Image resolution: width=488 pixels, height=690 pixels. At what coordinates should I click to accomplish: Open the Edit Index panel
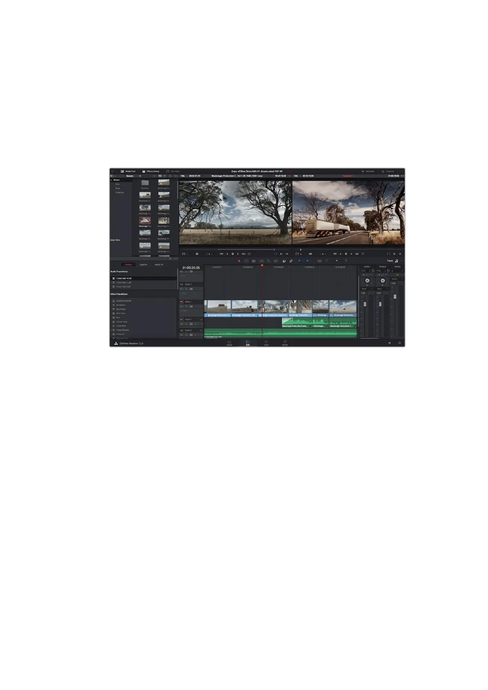(x=173, y=171)
